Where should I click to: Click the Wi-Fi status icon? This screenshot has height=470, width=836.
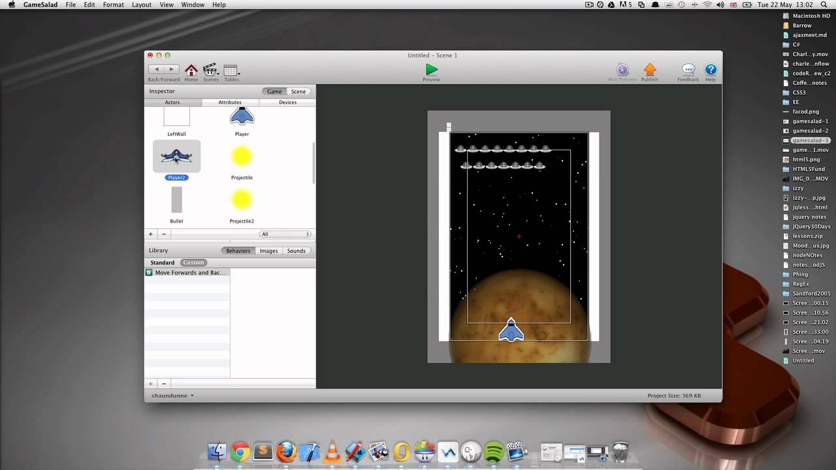pyautogui.click(x=707, y=5)
